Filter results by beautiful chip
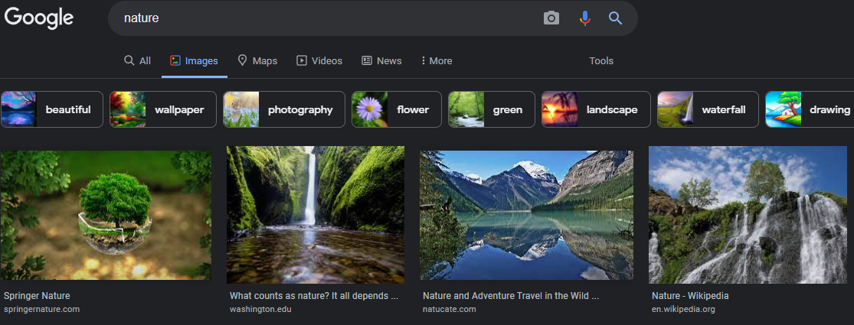 point(52,109)
